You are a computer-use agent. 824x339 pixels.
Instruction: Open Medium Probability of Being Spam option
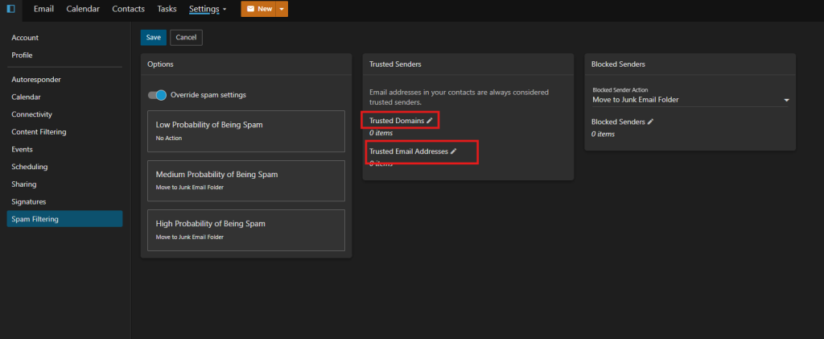click(x=245, y=180)
